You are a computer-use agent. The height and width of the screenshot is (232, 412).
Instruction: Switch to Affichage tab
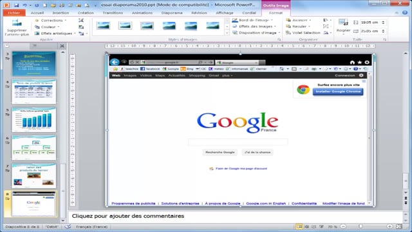pyautogui.click(x=225, y=13)
